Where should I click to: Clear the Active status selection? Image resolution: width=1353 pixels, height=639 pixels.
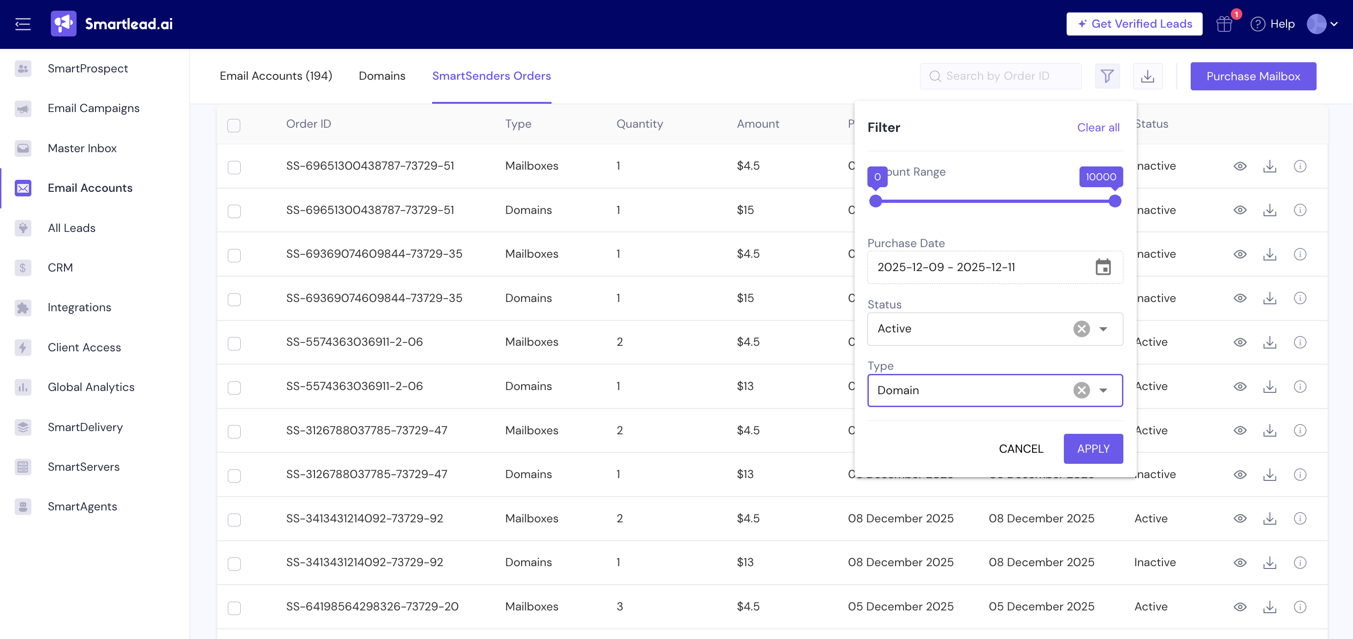[x=1081, y=329]
